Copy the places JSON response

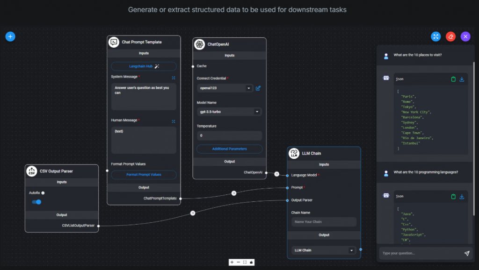[x=453, y=79]
